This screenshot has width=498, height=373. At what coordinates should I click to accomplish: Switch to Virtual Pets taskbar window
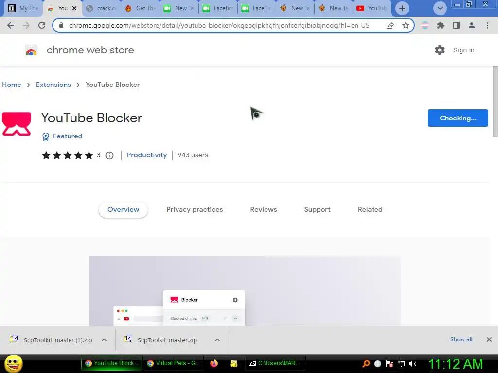click(174, 363)
